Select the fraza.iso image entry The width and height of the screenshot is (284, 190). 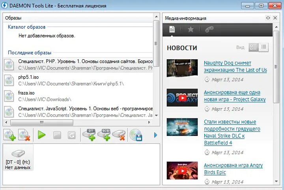click(x=78, y=96)
